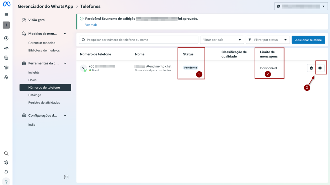Open Filtrar por status dropdown

268,40
